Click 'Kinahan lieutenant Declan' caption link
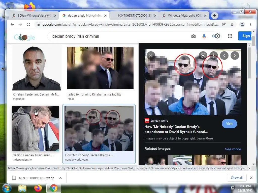This screenshot has height=193, width=258. [36, 94]
